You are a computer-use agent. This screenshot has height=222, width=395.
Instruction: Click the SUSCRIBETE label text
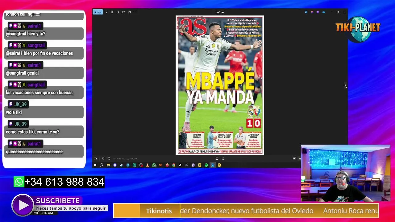pos(58,201)
